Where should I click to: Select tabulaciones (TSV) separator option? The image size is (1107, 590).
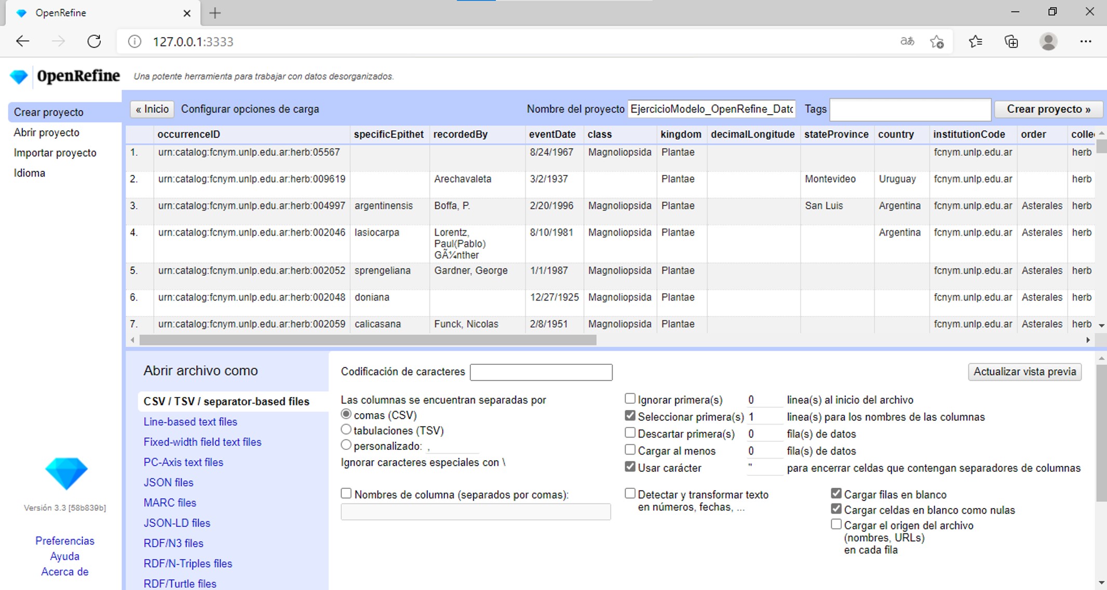click(346, 430)
